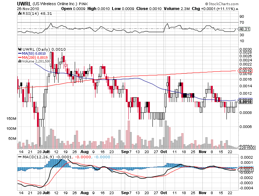This screenshot has height=196, width=259.
Task: Click the chart date 26-Nov-2010
Action: coord(28,9)
